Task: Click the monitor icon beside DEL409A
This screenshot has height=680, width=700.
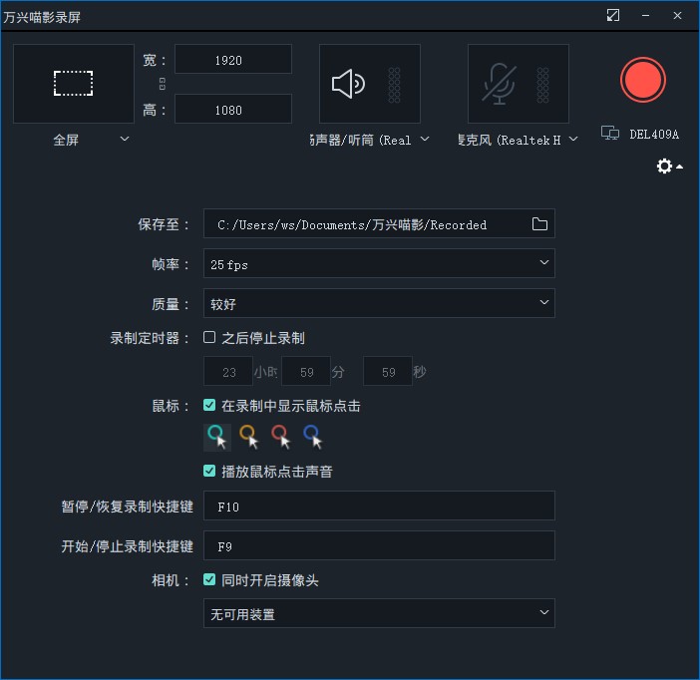Action: (x=610, y=133)
